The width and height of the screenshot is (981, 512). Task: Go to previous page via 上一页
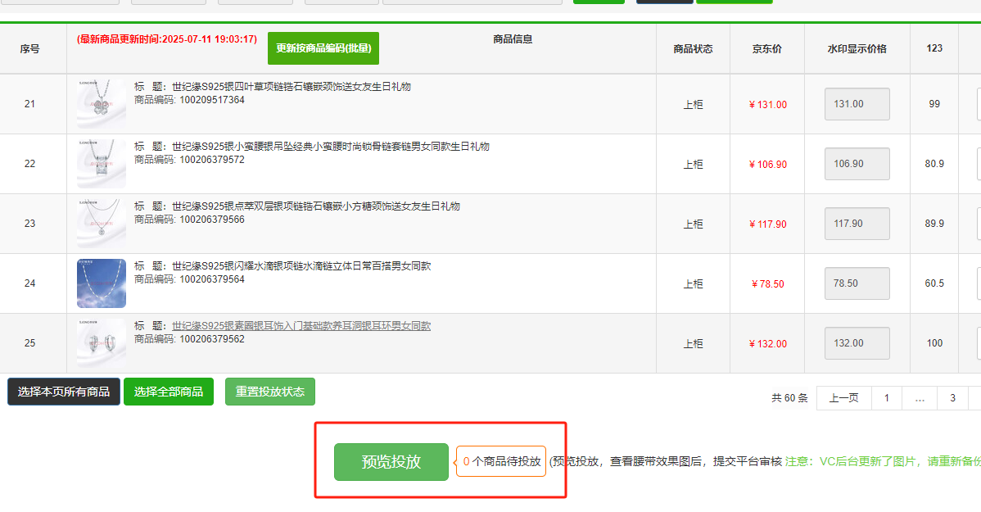(x=843, y=398)
